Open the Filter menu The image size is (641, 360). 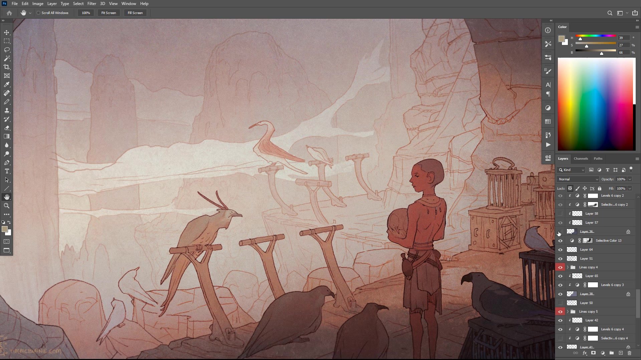(92, 3)
